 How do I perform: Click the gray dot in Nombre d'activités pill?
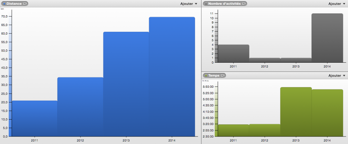tap(206, 4)
